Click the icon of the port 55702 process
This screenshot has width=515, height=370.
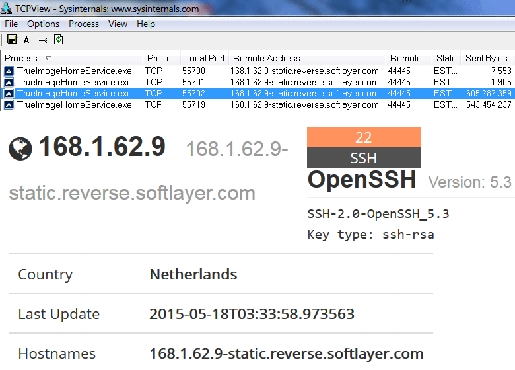pyautogui.click(x=9, y=93)
